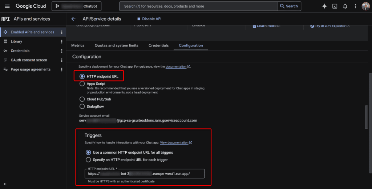372x189 pixels.
Task: Click the service account email text
Action: 138,121
